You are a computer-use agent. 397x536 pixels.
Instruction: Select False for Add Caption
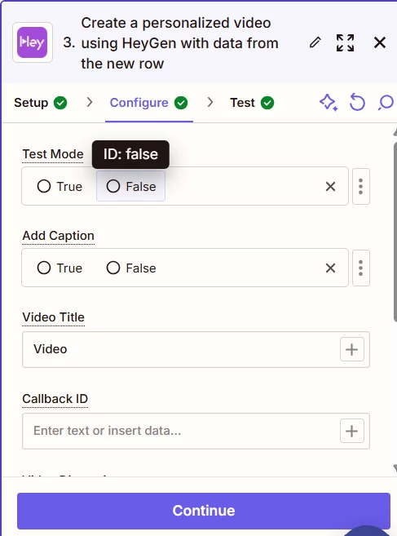131,268
